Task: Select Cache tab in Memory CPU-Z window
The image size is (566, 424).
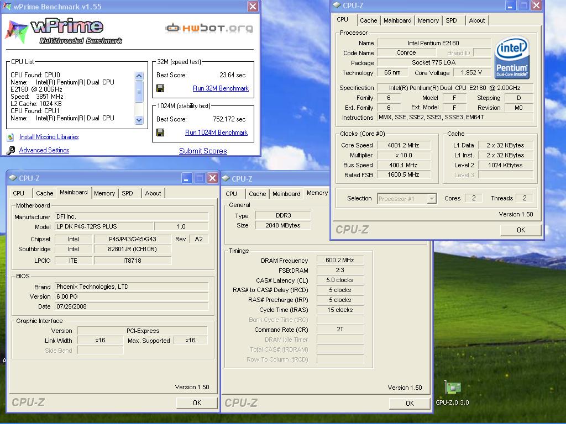Action: coord(258,194)
